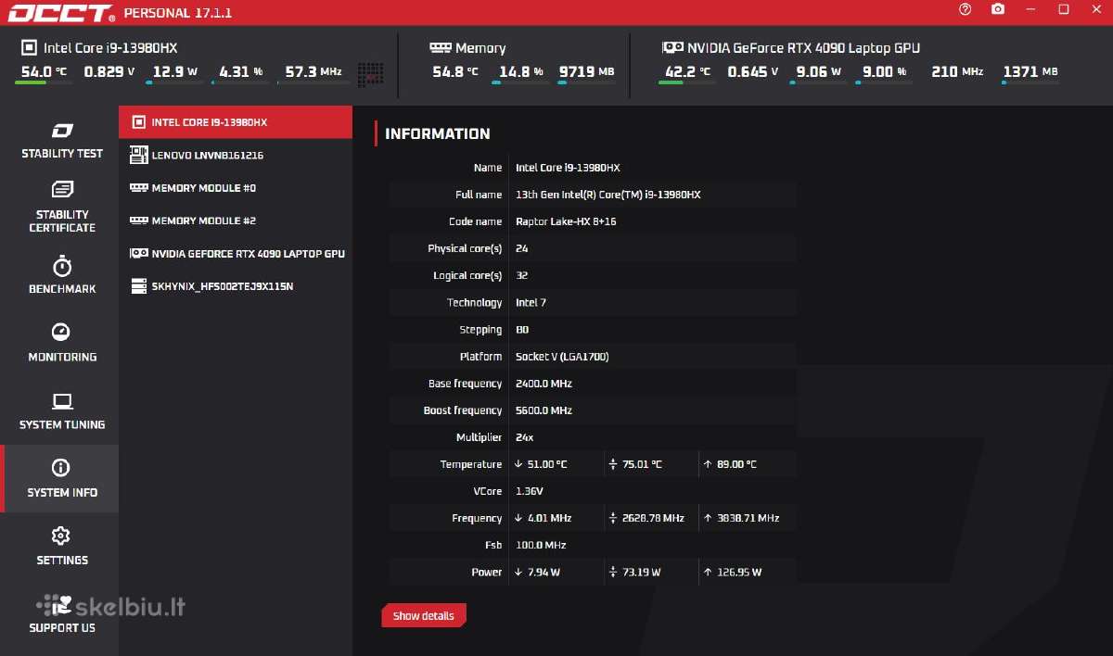
Task: Click the help question mark icon
Action: pyautogui.click(x=966, y=9)
